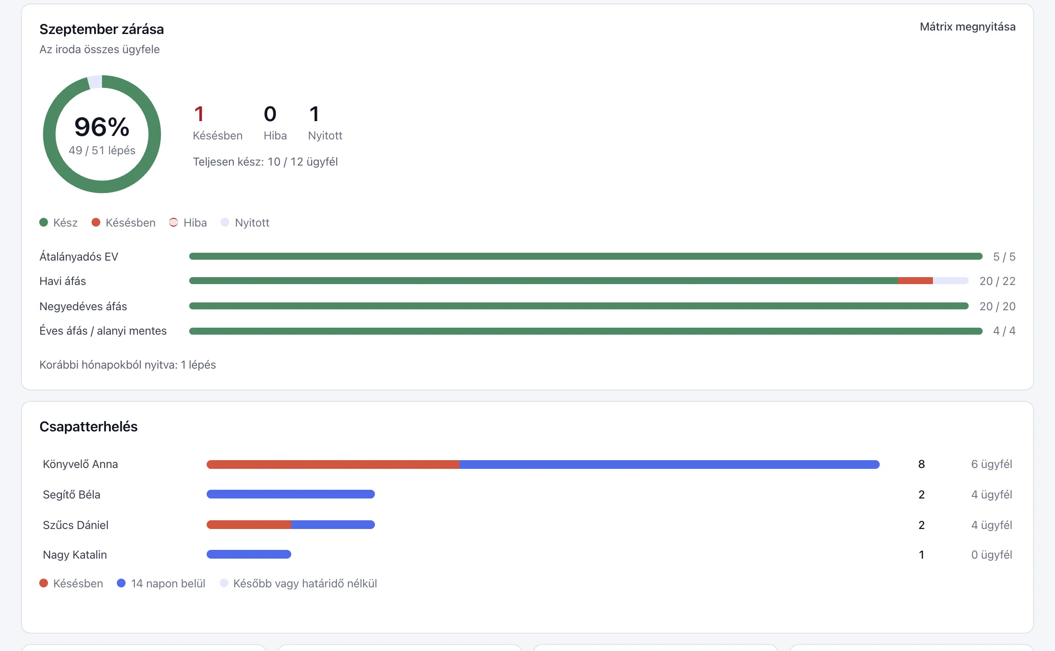Viewport: 1055px width, 651px height.
Task: Select Szűcs Dániel team row
Action: (527, 525)
